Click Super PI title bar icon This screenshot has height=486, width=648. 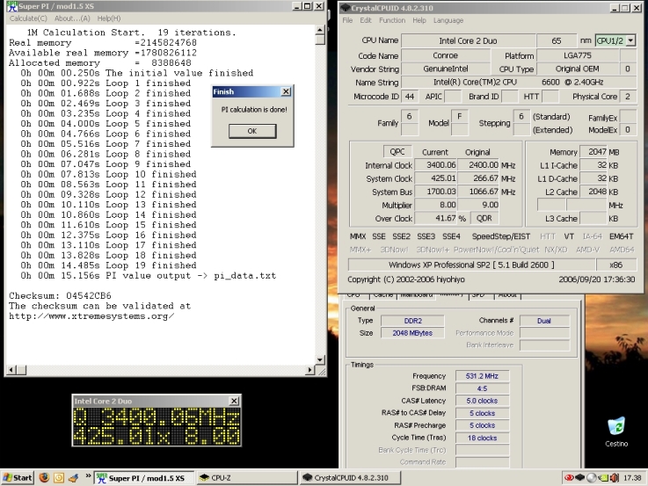(12, 6)
